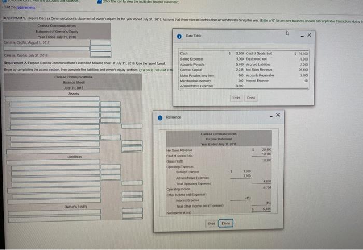This screenshot has width=363, height=250.
Task: Open the requirements link
Action: pos(26,7)
